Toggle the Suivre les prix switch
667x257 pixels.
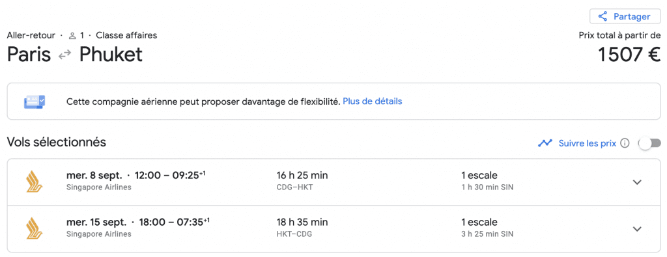click(650, 144)
